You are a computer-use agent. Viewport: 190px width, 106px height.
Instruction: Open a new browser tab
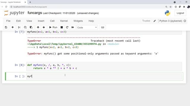[30, 2]
